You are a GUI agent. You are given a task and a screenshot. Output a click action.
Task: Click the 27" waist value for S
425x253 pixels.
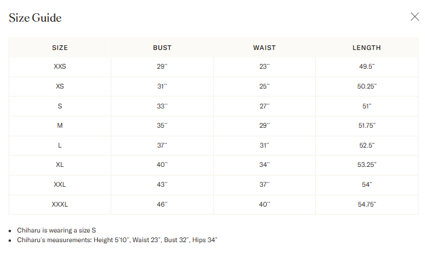point(264,106)
